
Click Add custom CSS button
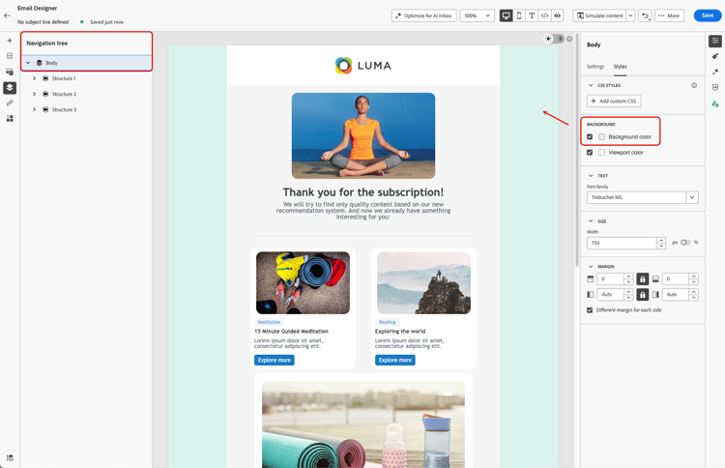pyautogui.click(x=614, y=102)
